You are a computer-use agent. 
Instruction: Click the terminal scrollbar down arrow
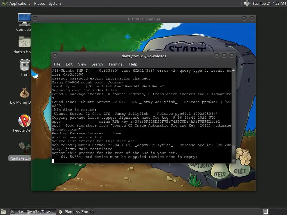click(x=233, y=161)
